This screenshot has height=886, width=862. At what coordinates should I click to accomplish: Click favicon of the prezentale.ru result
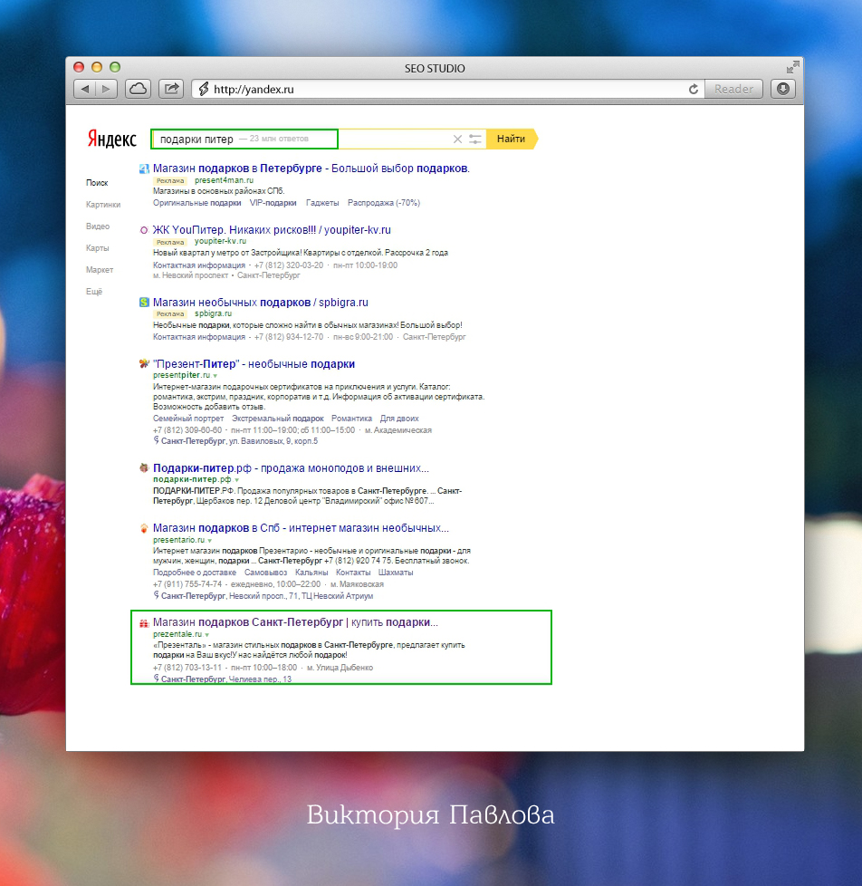coord(144,622)
